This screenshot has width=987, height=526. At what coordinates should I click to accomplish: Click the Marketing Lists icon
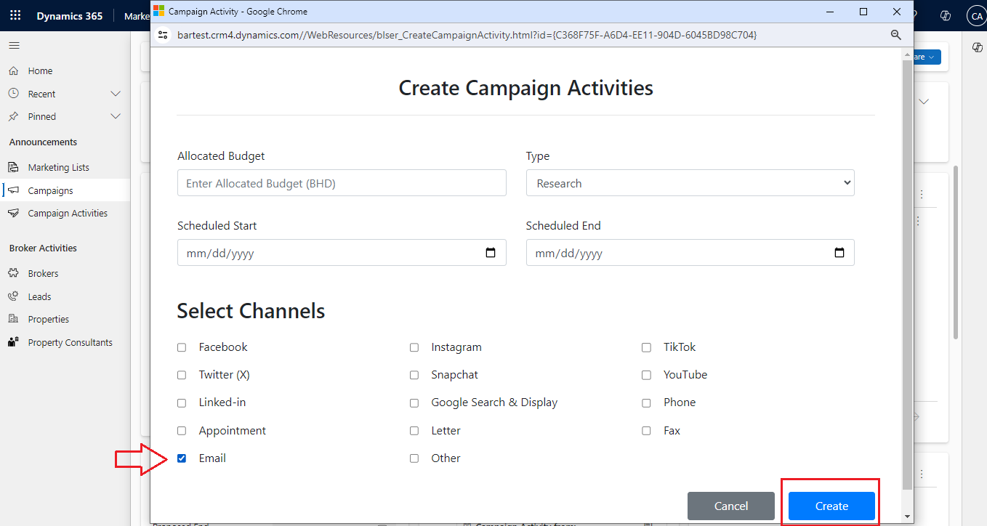point(13,167)
